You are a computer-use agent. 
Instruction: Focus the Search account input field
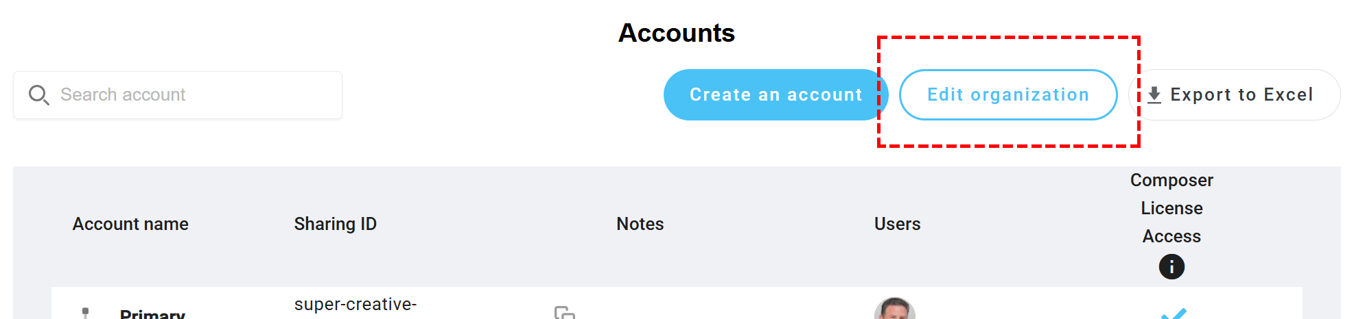tap(192, 95)
